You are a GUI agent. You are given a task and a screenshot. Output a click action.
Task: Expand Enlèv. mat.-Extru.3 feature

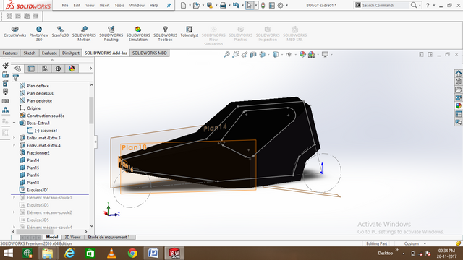click(14, 138)
